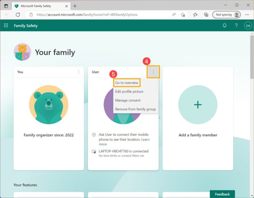Choose Manage consent
The width and height of the screenshot is (254, 198).
tap(128, 100)
